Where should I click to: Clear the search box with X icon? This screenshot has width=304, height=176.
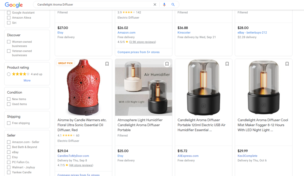click(x=155, y=4)
